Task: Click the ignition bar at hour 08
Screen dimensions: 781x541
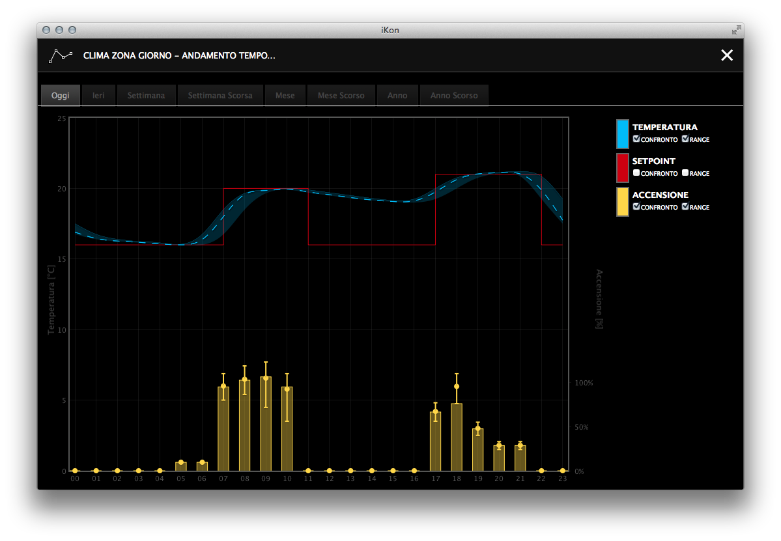Action: pos(244,426)
